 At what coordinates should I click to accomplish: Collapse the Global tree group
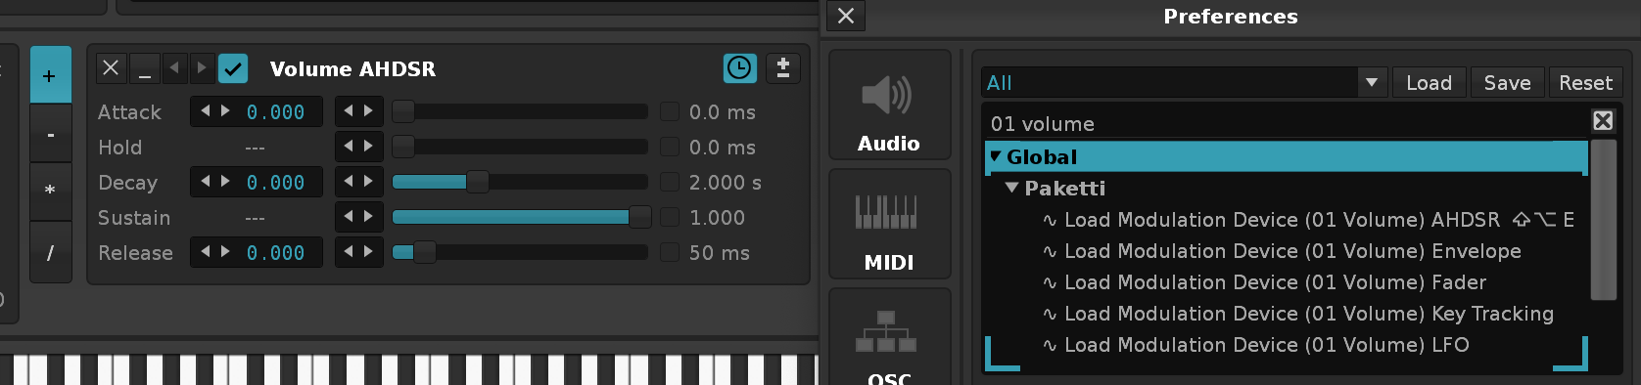pos(996,156)
